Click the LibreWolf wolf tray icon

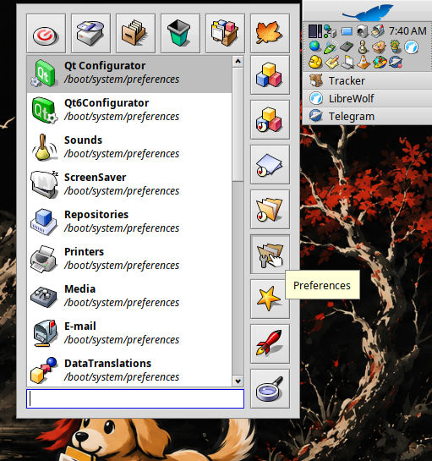[411, 47]
